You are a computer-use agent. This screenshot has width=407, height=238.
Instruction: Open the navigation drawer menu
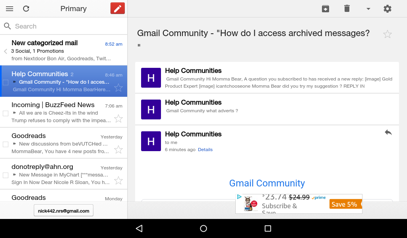(10, 8)
